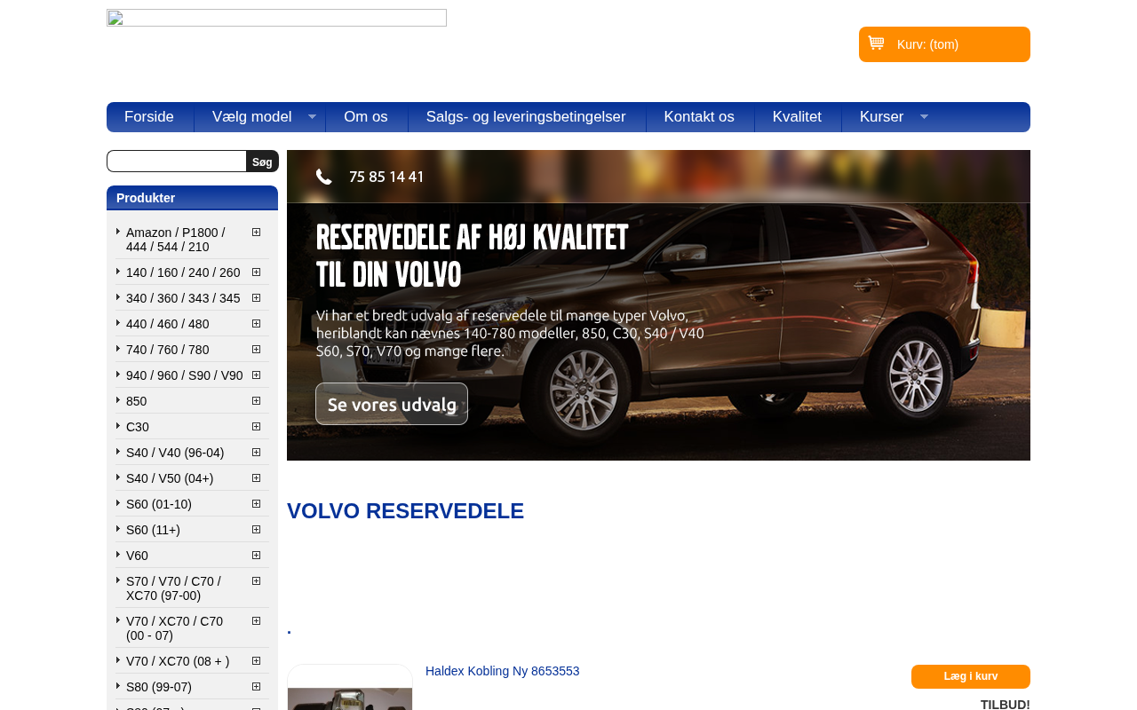
Task: Expand the 850 category
Action: (256, 401)
